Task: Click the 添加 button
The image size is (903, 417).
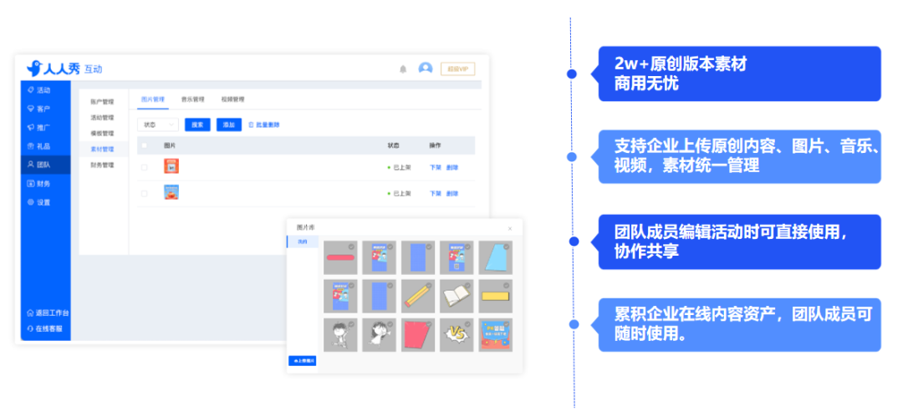Action: (x=229, y=125)
